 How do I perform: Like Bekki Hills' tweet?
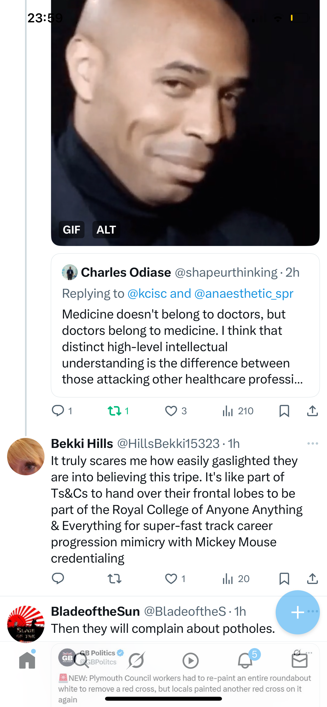coord(171,579)
